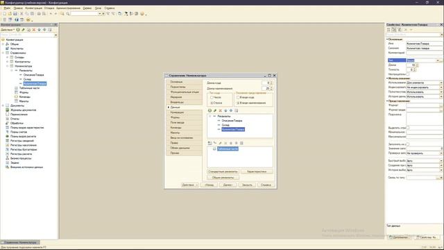Select "ОписаниеТовара" in the dialog's attributes list

(232, 121)
